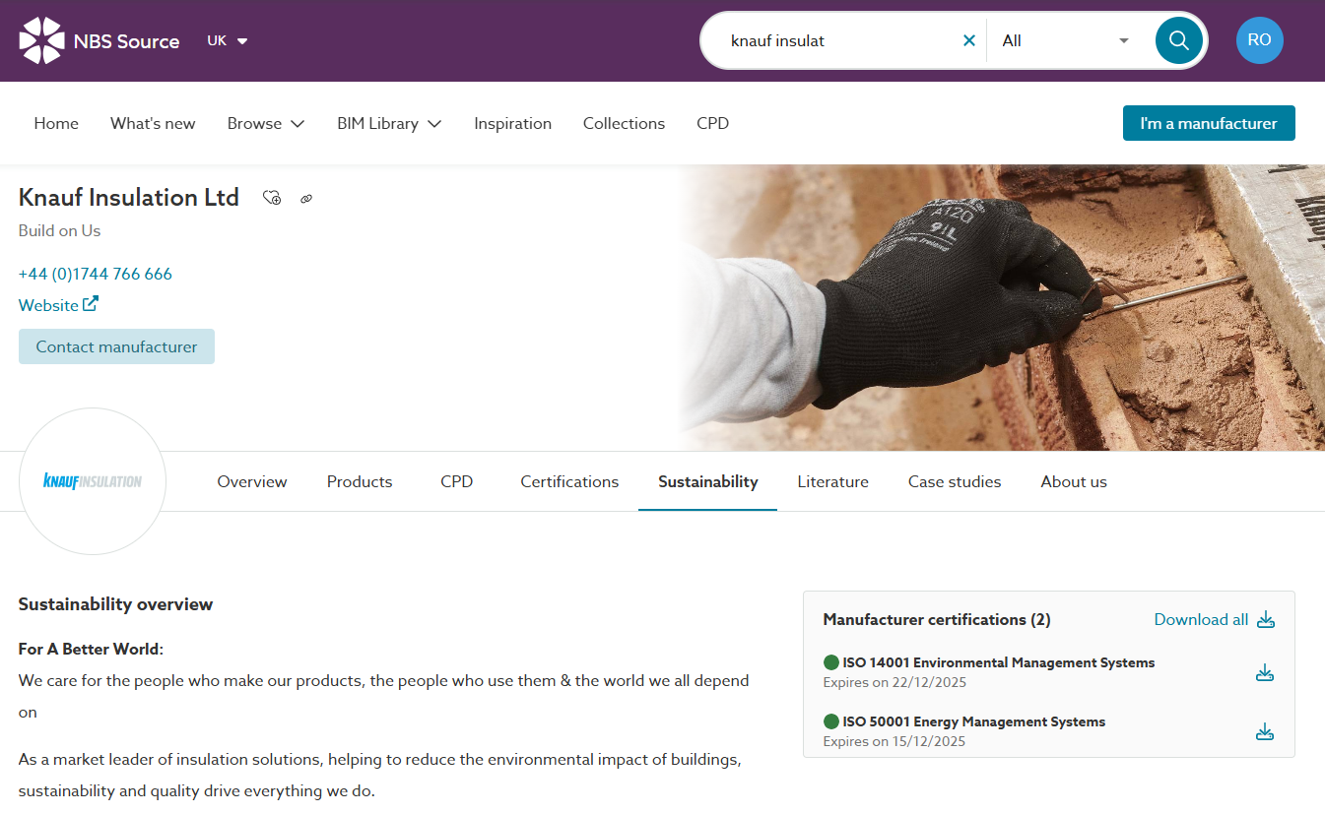Open the RO user avatar menu
Image resolution: width=1325 pixels, height=814 pixels.
coord(1259,40)
